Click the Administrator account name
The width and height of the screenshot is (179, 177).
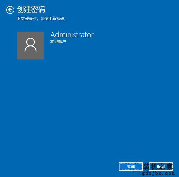(72, 35)
